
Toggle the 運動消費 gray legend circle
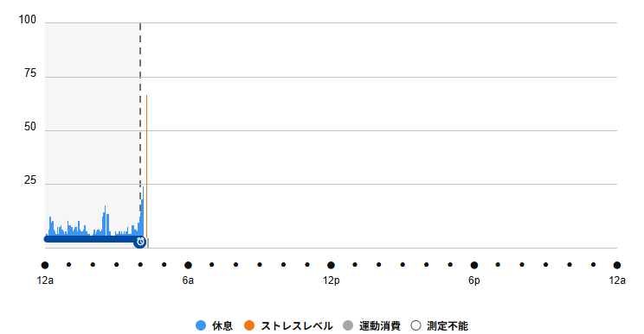tap(348, 326)
